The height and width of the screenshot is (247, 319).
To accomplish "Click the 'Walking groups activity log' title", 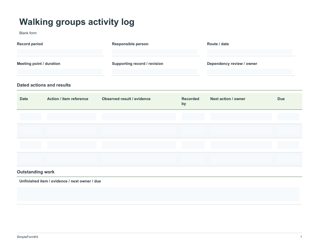I will pos(77,22).
